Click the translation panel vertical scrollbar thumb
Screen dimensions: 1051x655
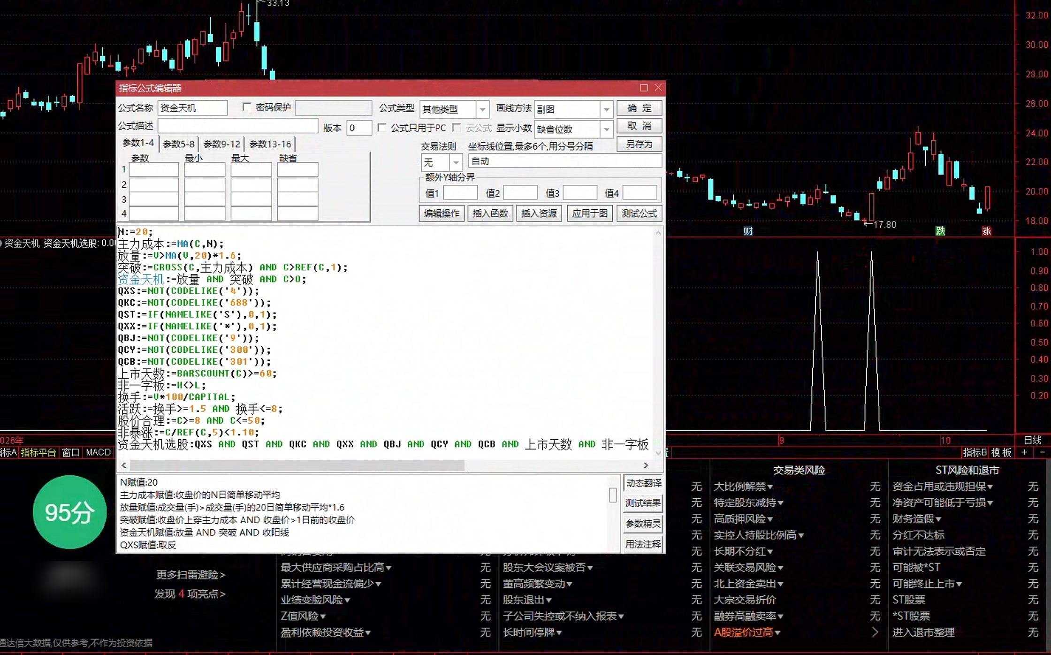coord(612,495)
